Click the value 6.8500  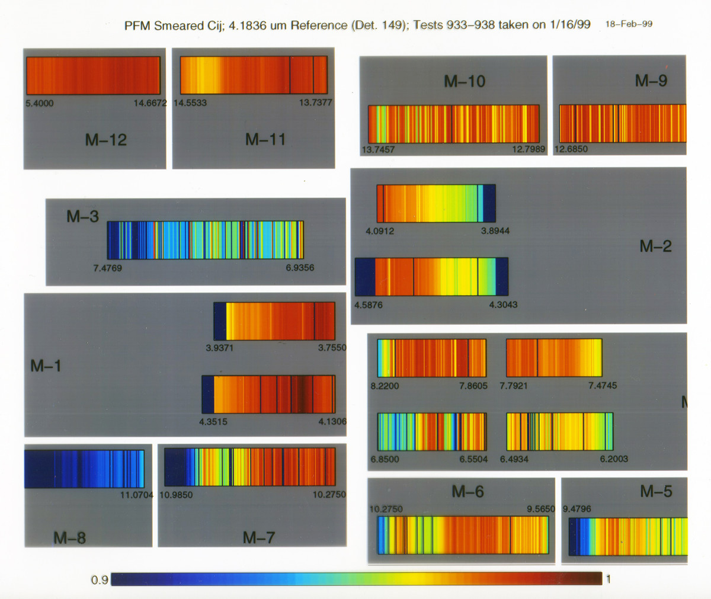385,459
